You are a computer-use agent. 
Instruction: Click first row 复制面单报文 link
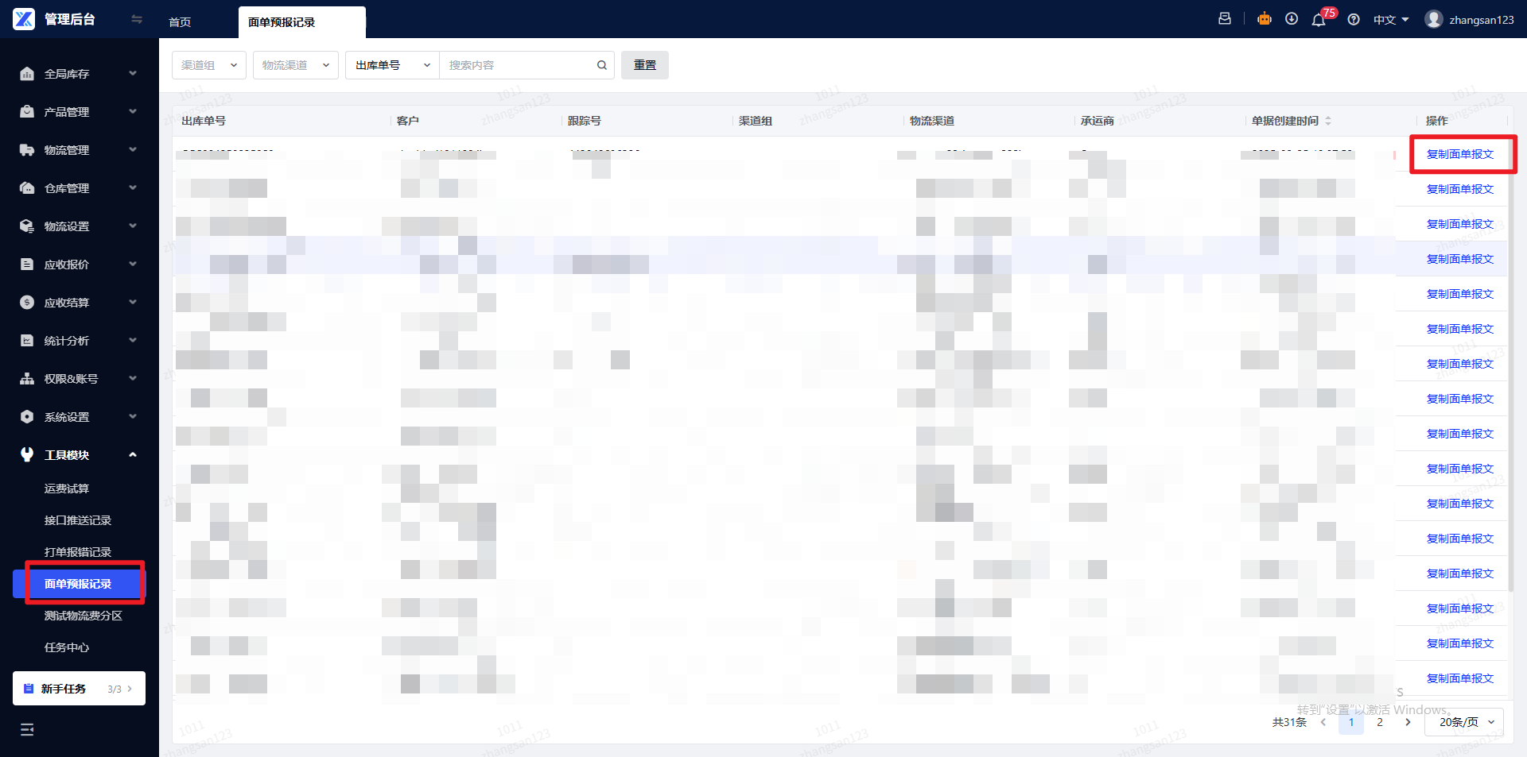(x=1460, y=154)
